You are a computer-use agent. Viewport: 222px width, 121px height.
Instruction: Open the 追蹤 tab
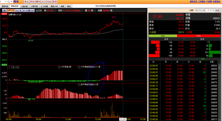[x=62, y=6]
